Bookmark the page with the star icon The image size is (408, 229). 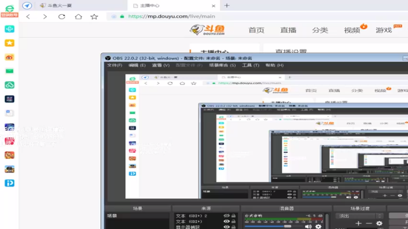94,17
